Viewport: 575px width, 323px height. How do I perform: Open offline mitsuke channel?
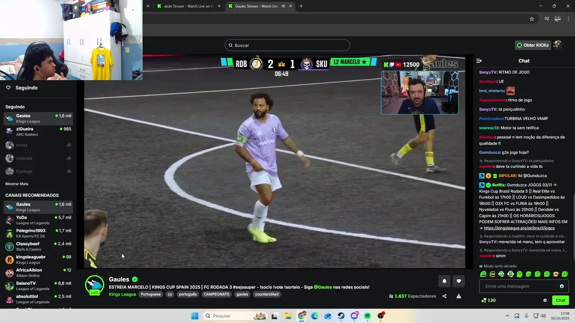click(38, 158)
